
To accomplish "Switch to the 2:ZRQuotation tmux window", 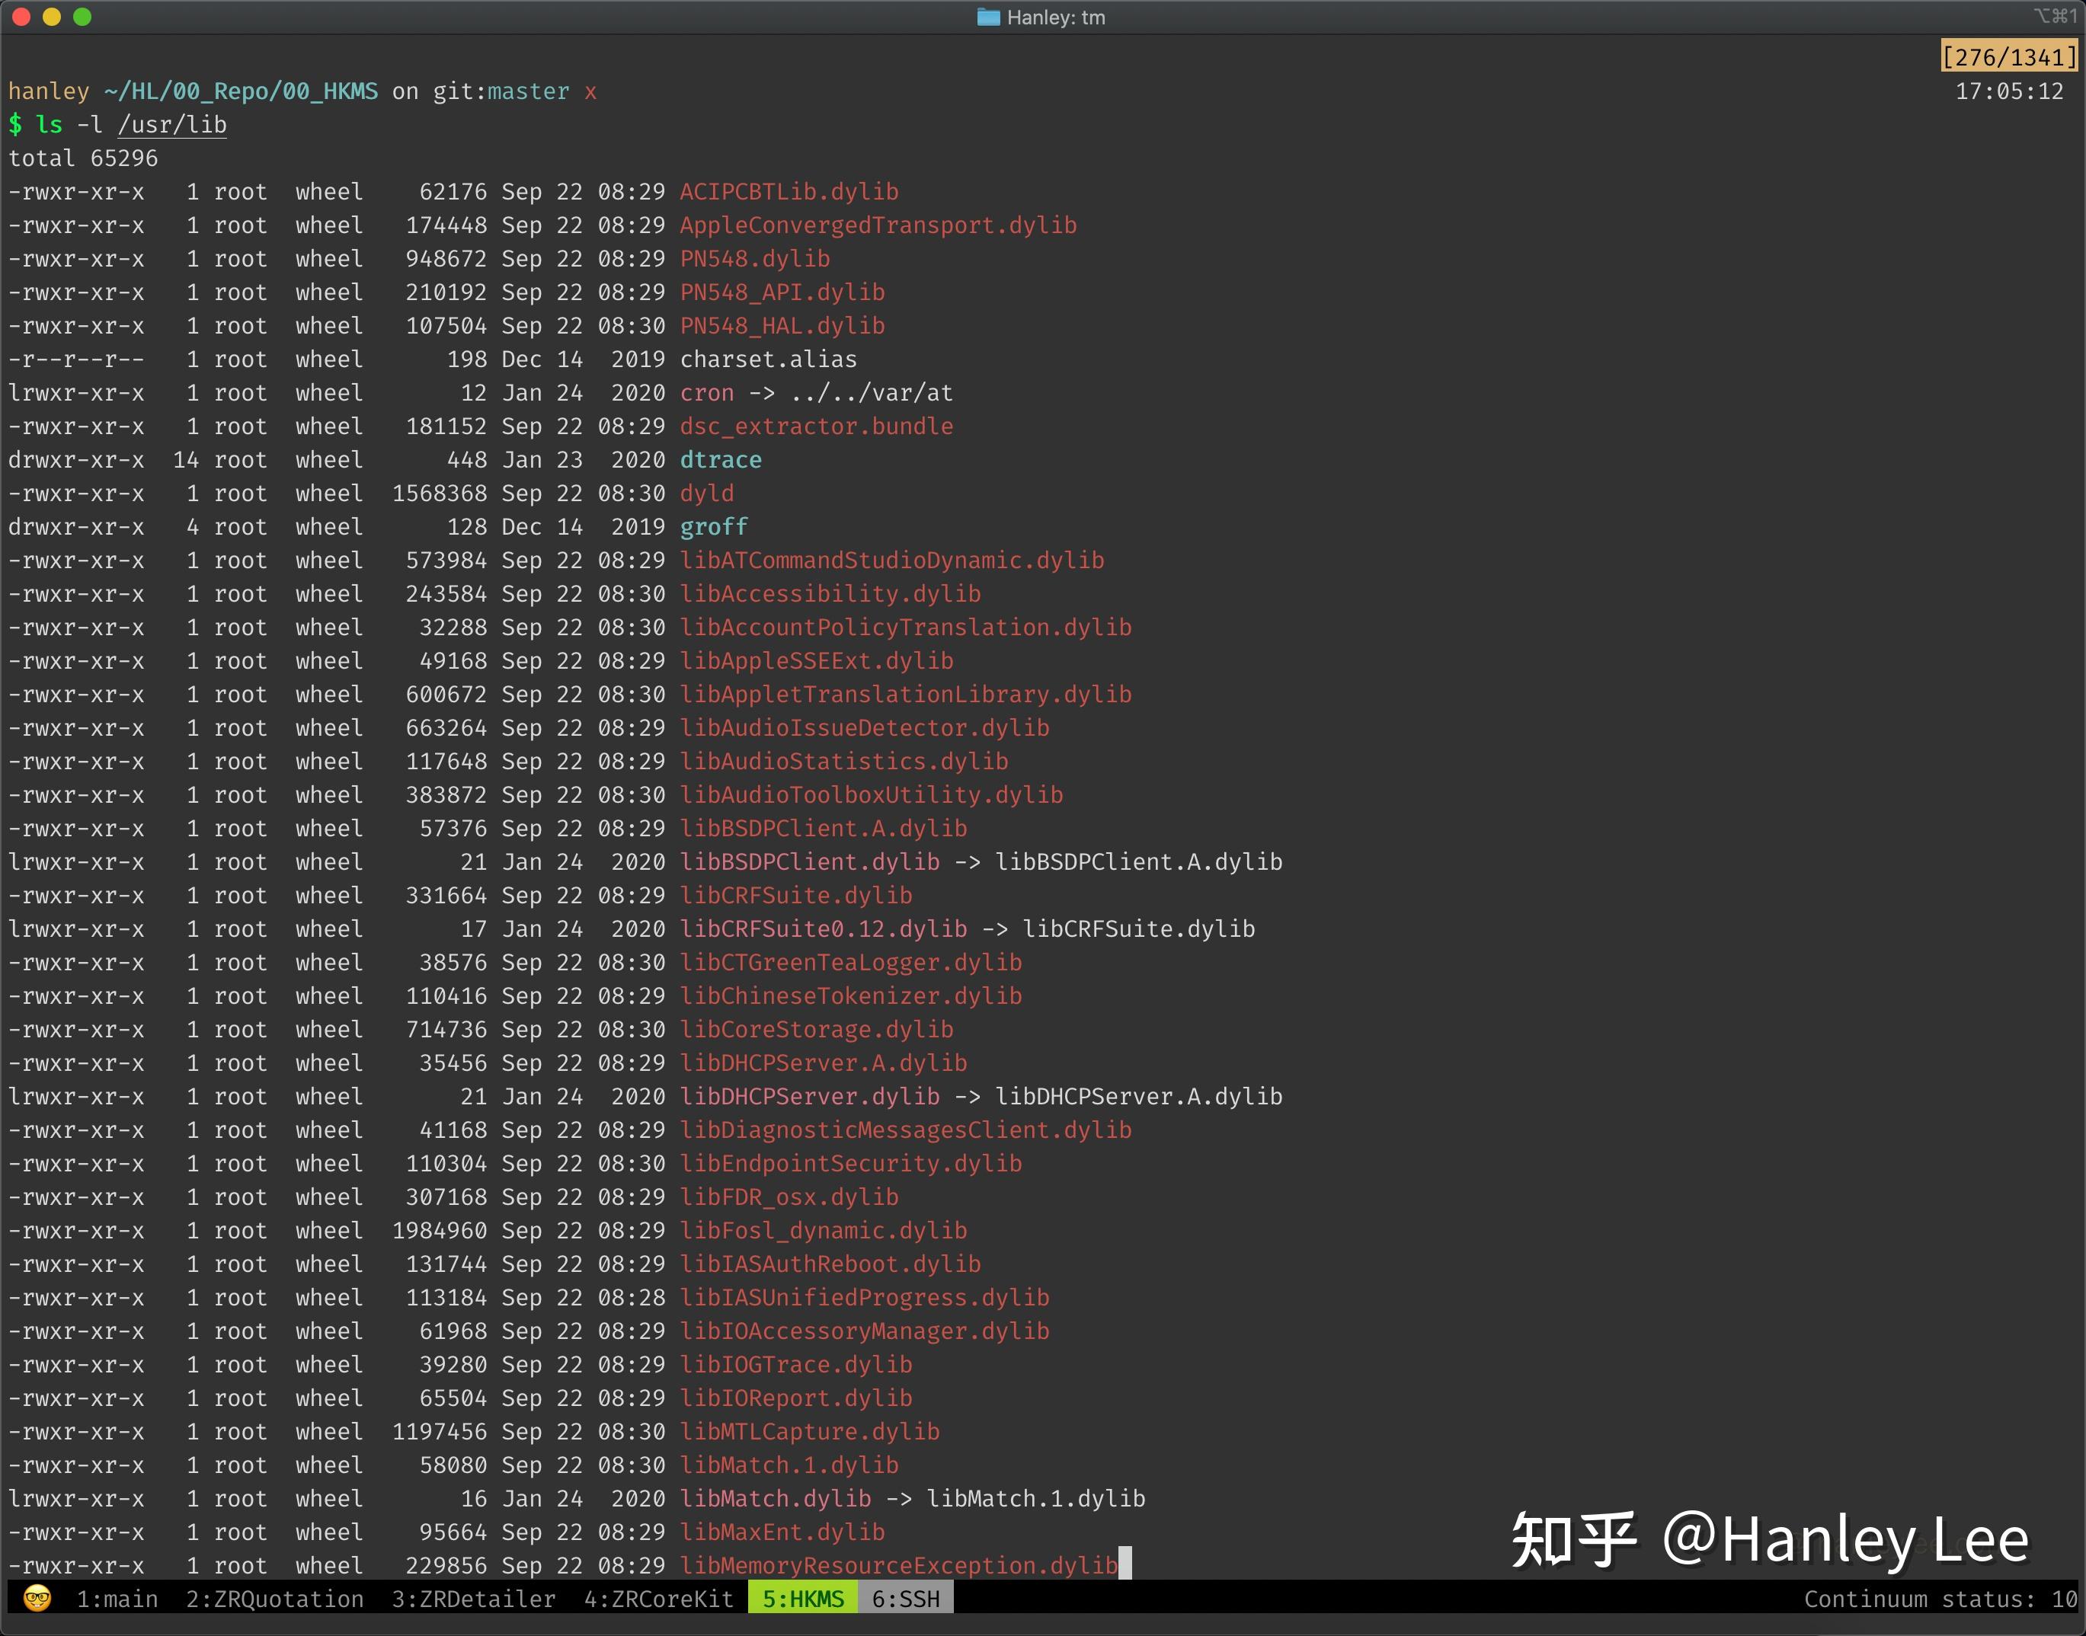I will tap(274, 1599).
